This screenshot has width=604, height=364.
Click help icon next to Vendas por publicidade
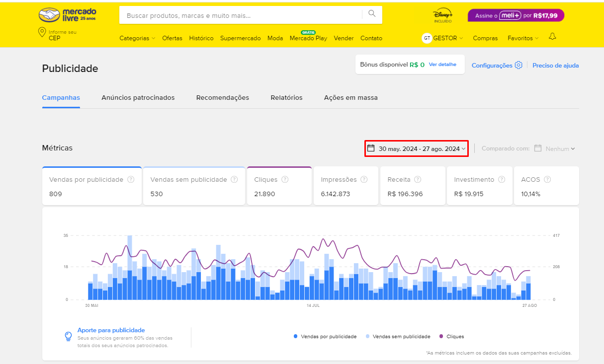pos(131,180)
